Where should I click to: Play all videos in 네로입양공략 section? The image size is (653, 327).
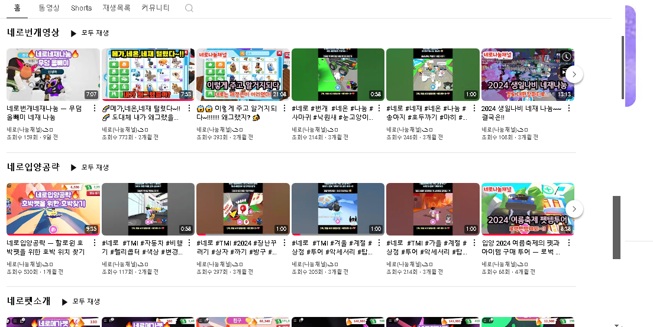89,168
